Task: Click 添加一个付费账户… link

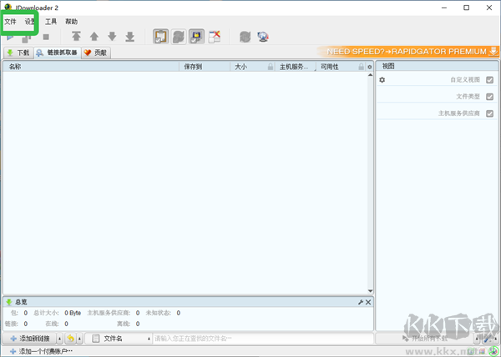Action: click(41, 351)
